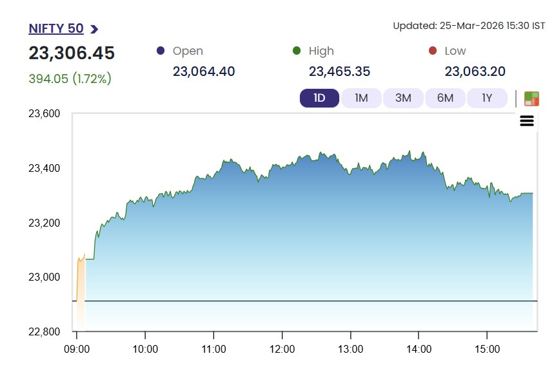Click the orange pre-open chart segment
This screenshot has height=383, width=554.
[81, 283]
